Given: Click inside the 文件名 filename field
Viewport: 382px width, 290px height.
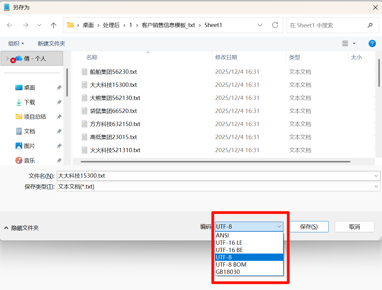Looking at the screenshot, I should pyautogui.click(x=183, y=176).
